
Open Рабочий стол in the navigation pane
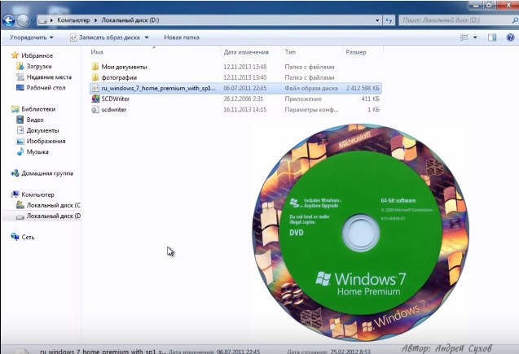(46, 88)
